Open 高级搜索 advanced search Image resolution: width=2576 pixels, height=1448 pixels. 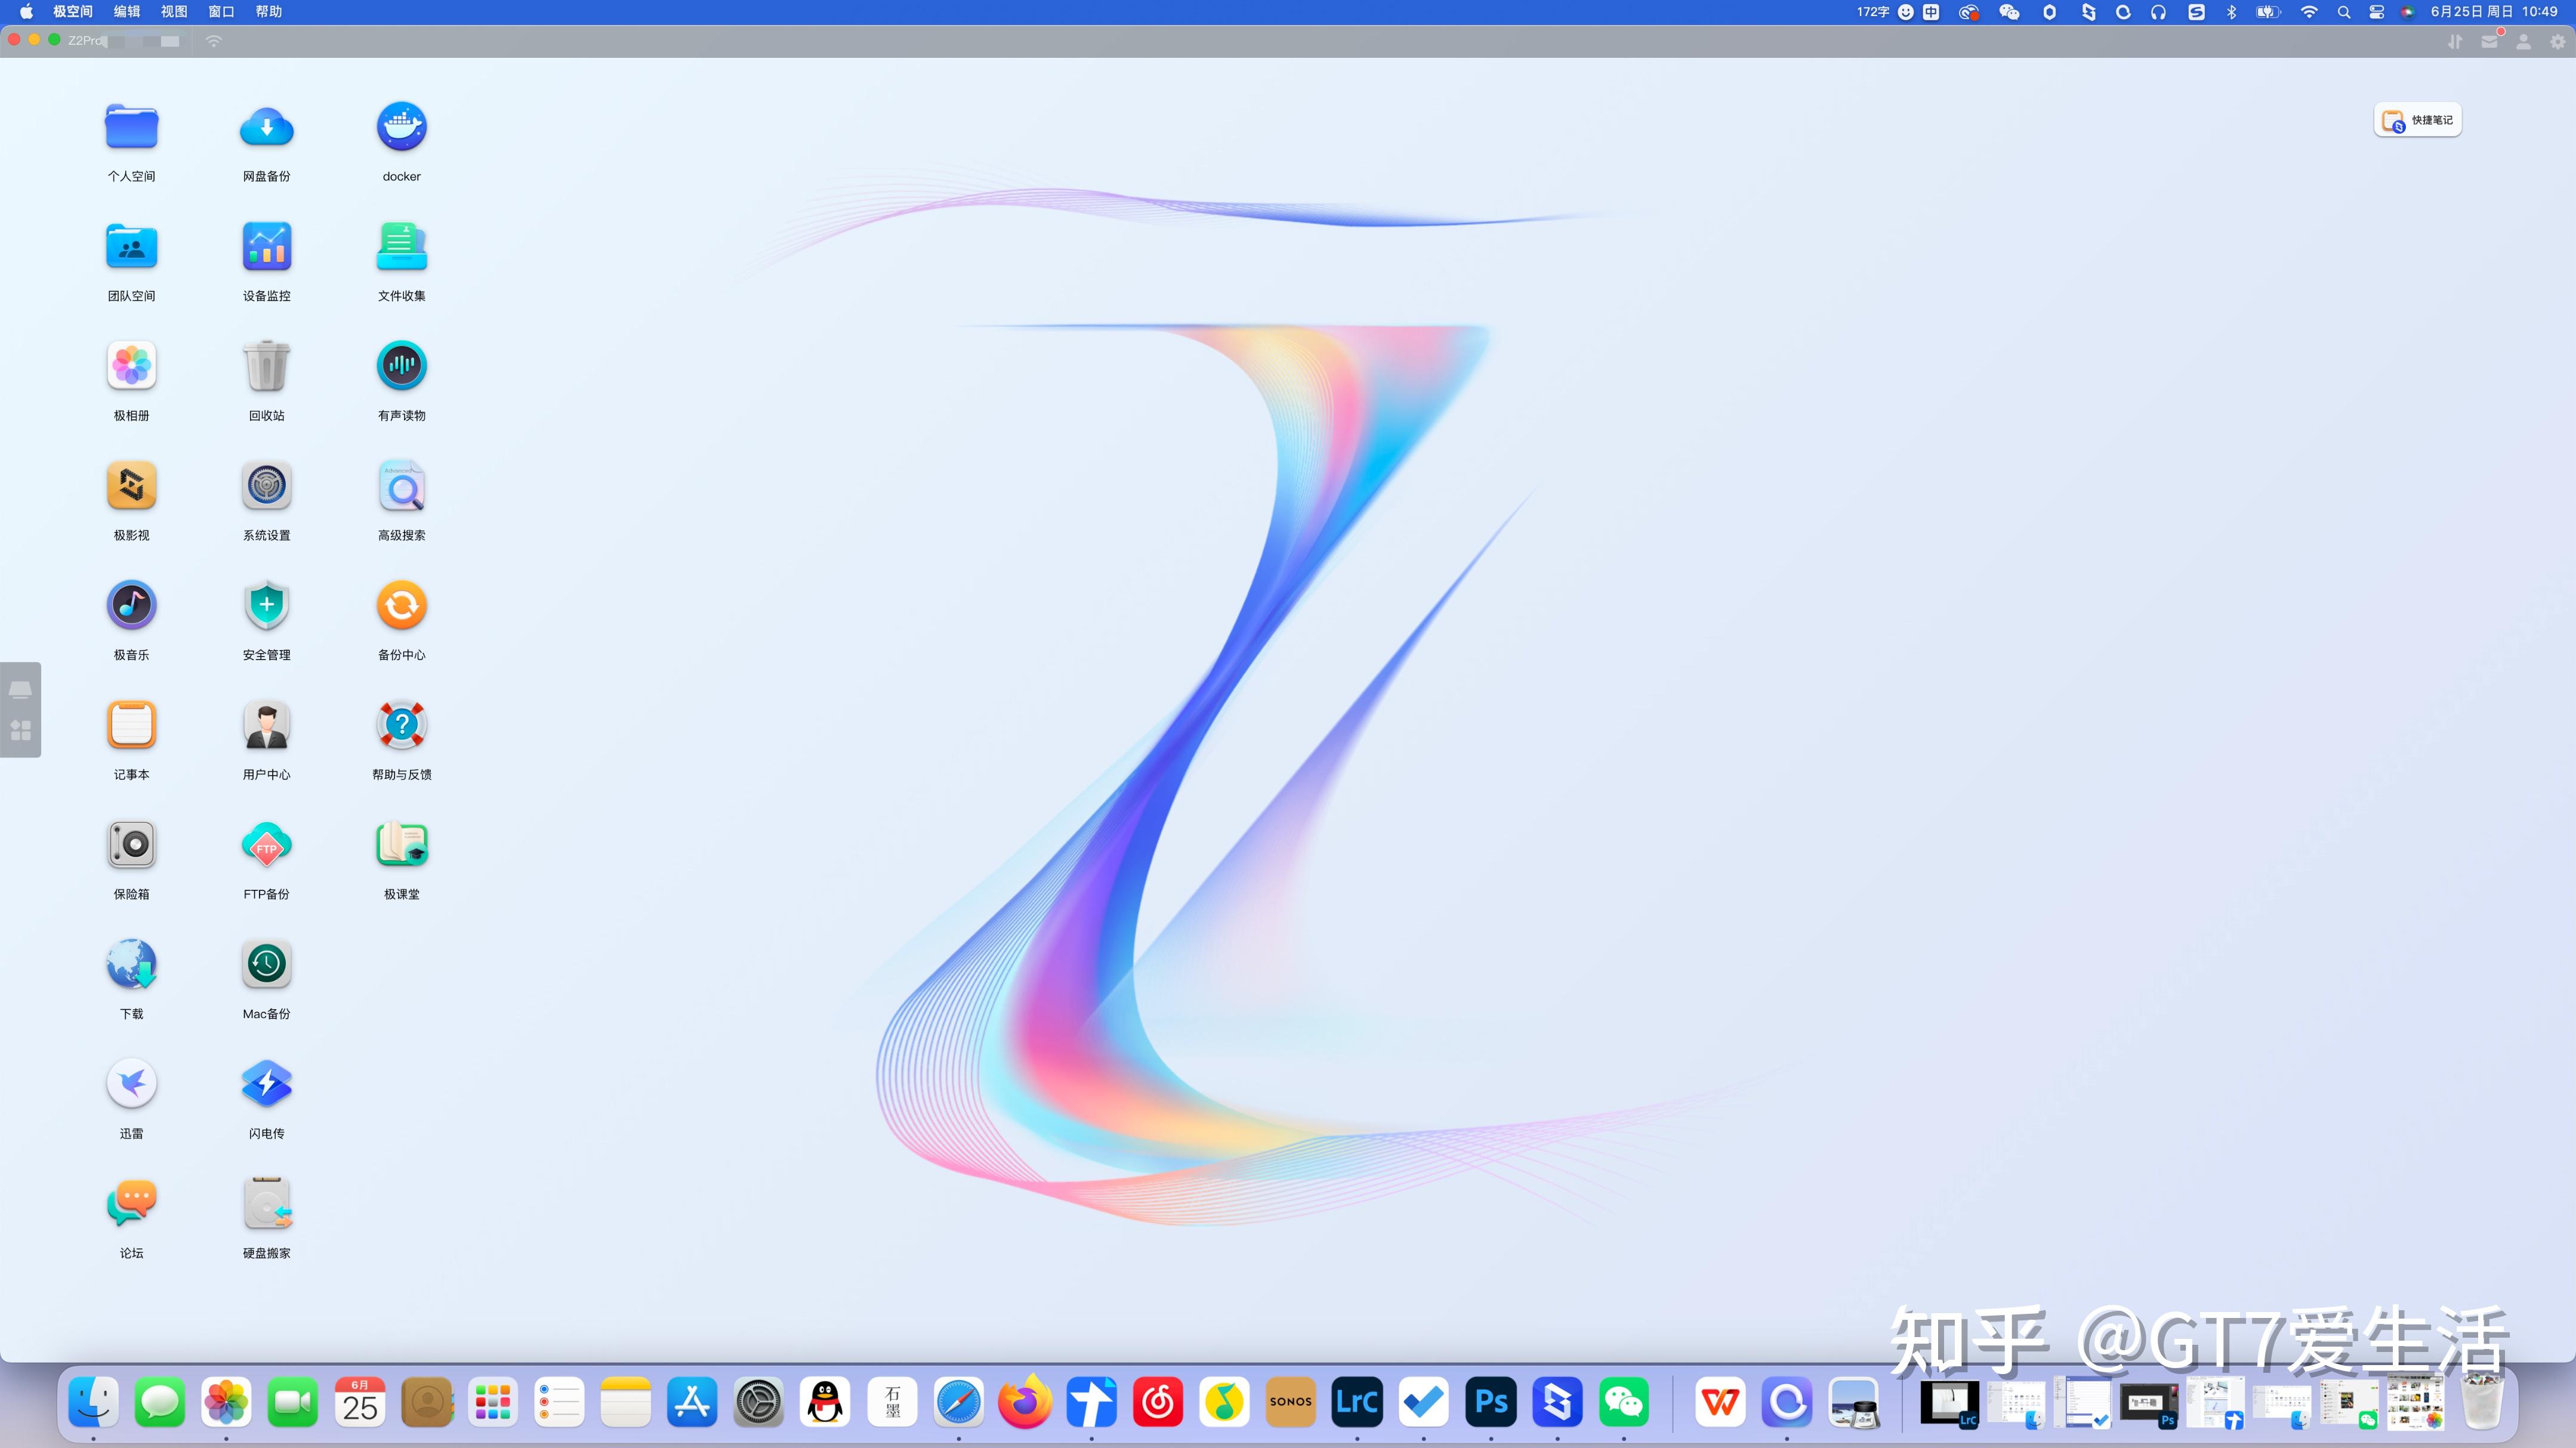pyautogui.click(x=401, y=485)
